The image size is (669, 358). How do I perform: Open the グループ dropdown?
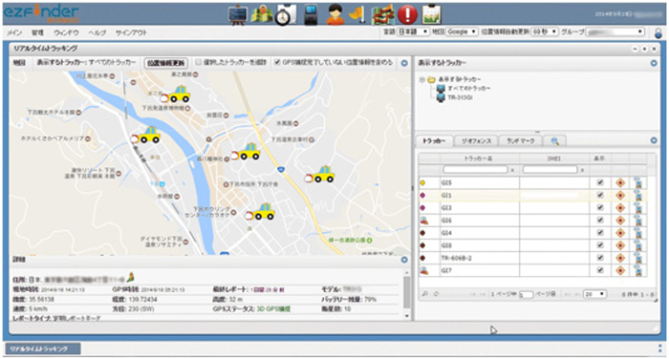[x=615, y=32]
